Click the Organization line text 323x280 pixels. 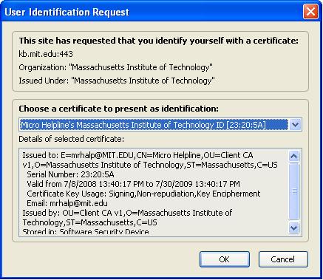[x=115, y=67]
